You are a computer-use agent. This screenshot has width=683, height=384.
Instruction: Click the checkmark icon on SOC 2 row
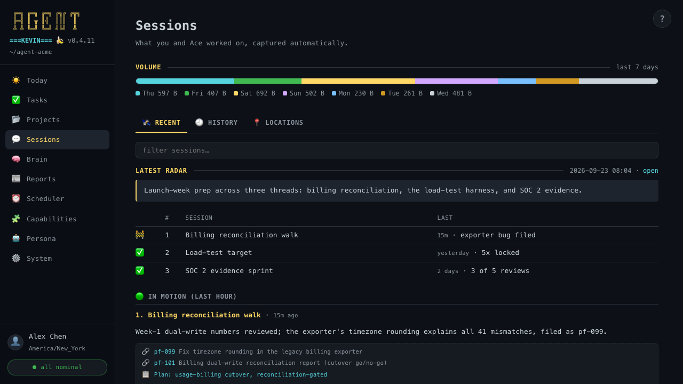click(140, 270)
